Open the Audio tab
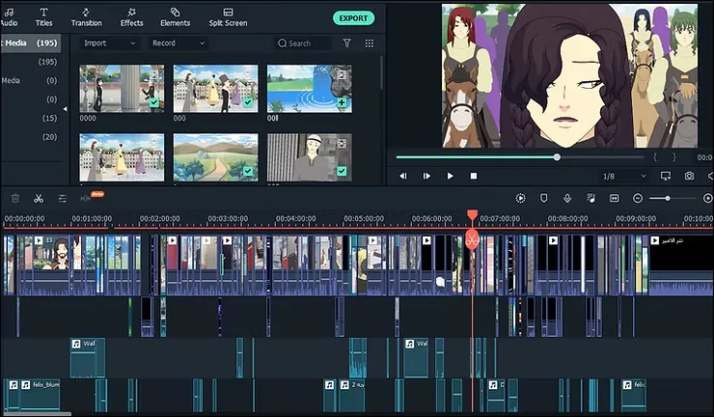 (x=9, y=17)
